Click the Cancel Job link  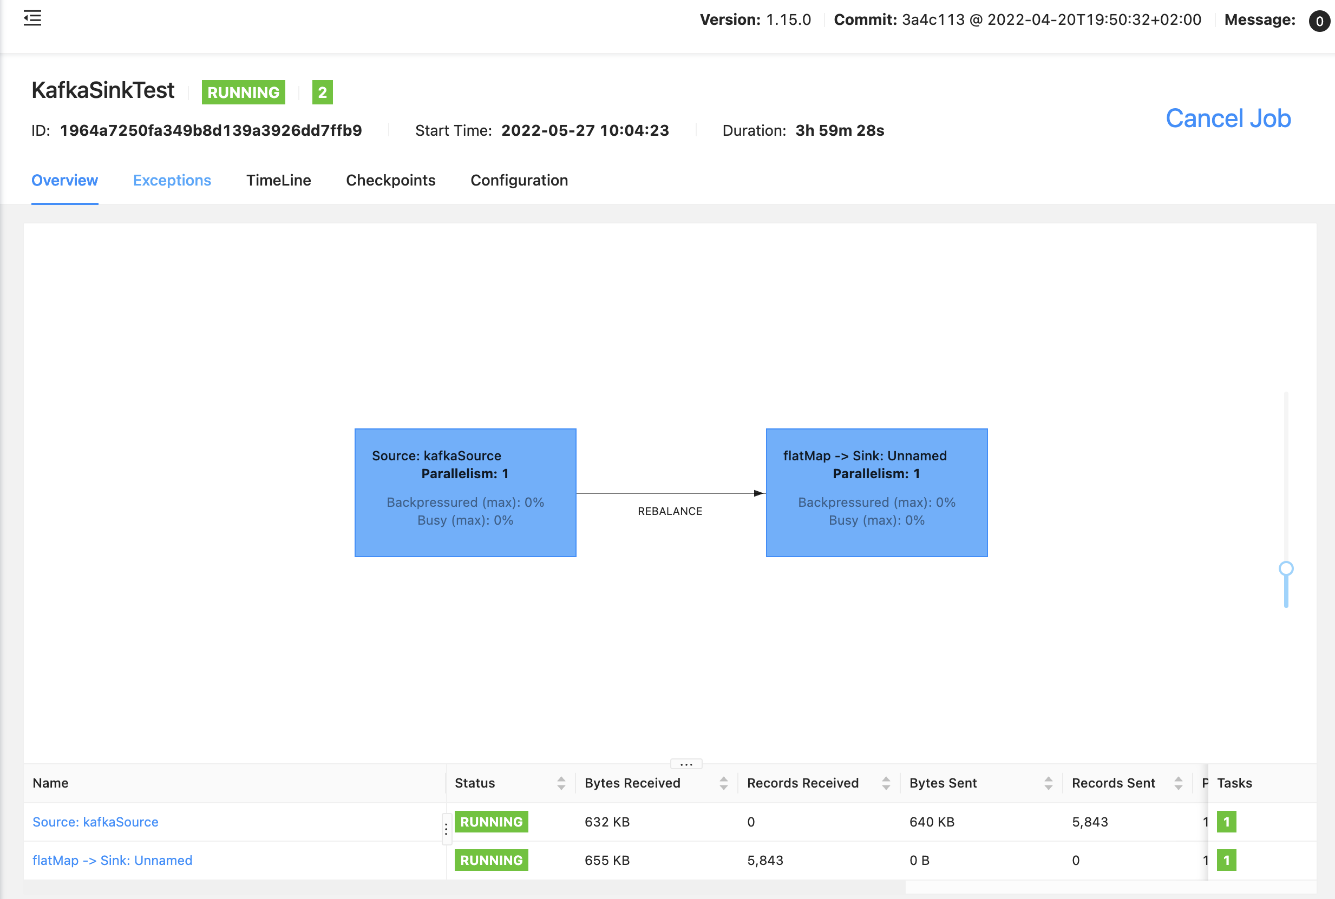click(x=1228, y=118)
